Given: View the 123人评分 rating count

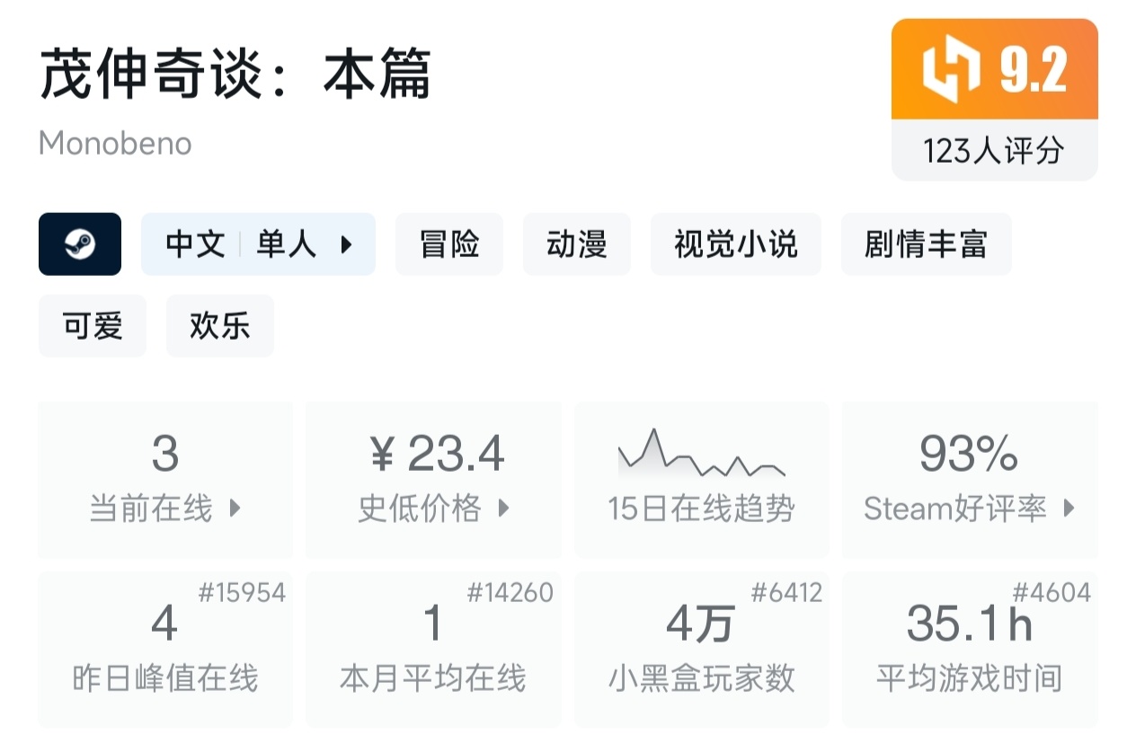Looking at the screenshot, I should pyautogui.click(x=994, y=150).
